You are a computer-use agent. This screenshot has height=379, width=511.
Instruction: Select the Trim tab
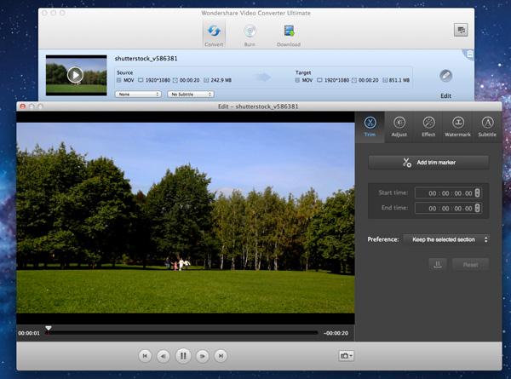(x=370, y=127)
